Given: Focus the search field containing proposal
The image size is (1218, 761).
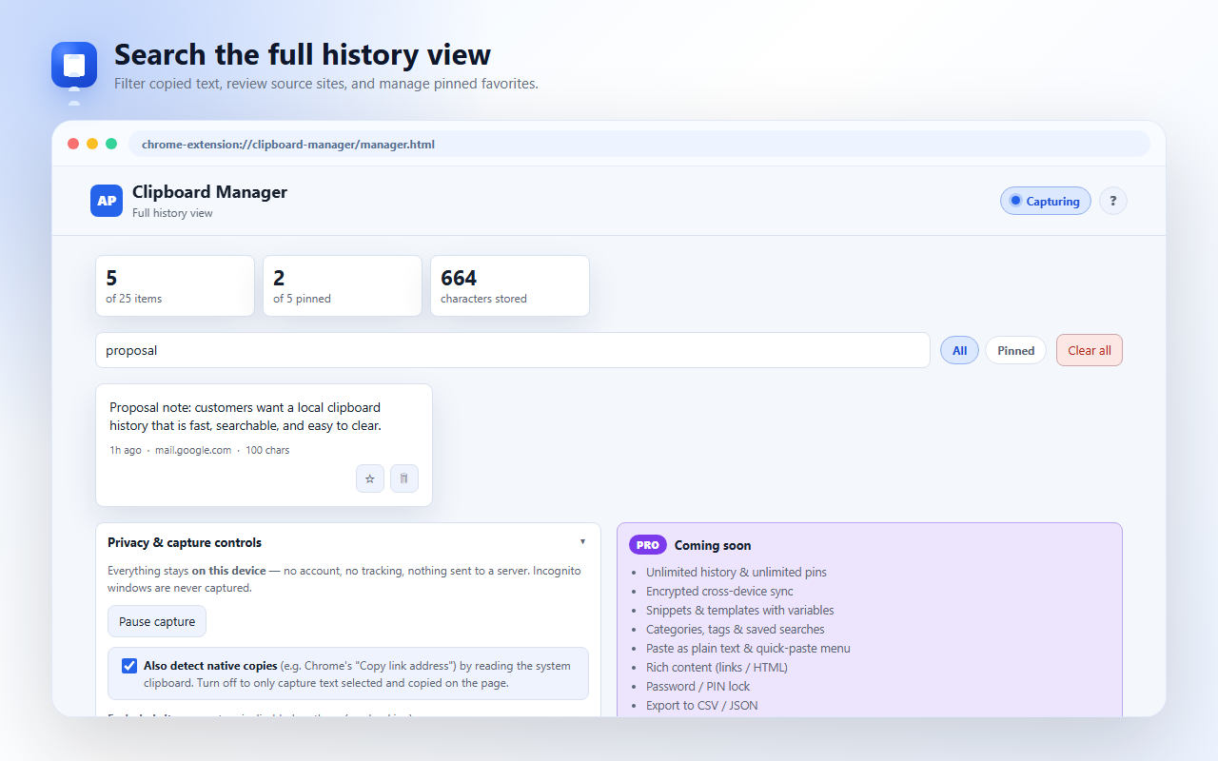Looking at the screenshot, I should coord(513,350).
